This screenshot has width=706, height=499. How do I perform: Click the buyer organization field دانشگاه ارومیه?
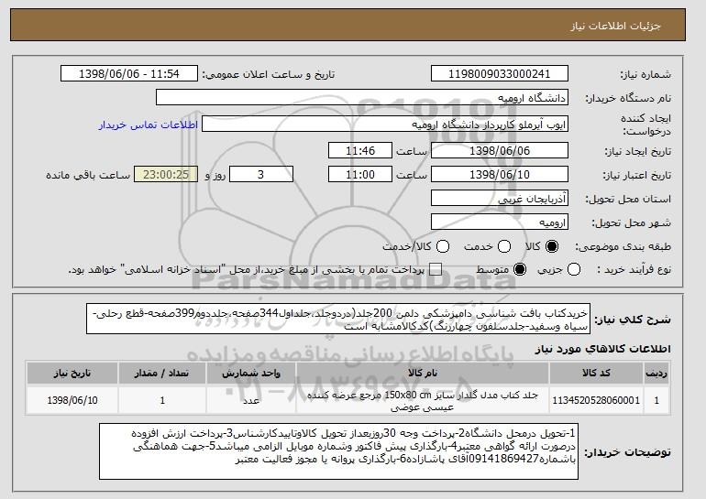pyautogui.click(x=362, y=98)
